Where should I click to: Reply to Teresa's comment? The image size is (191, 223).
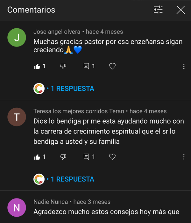(x=86, y=157)
